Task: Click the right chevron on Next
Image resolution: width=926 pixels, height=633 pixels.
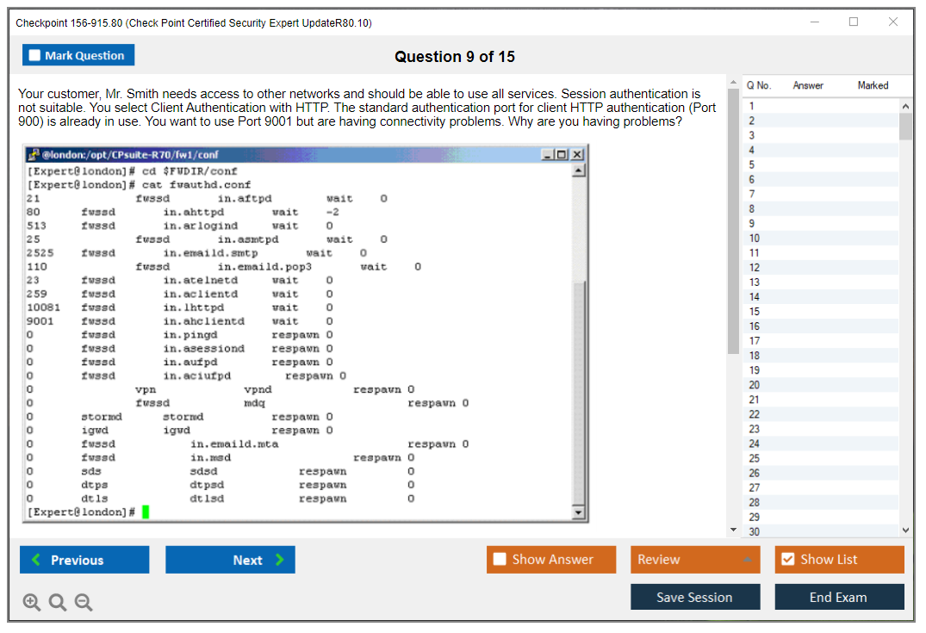Action: click(280, 560)
